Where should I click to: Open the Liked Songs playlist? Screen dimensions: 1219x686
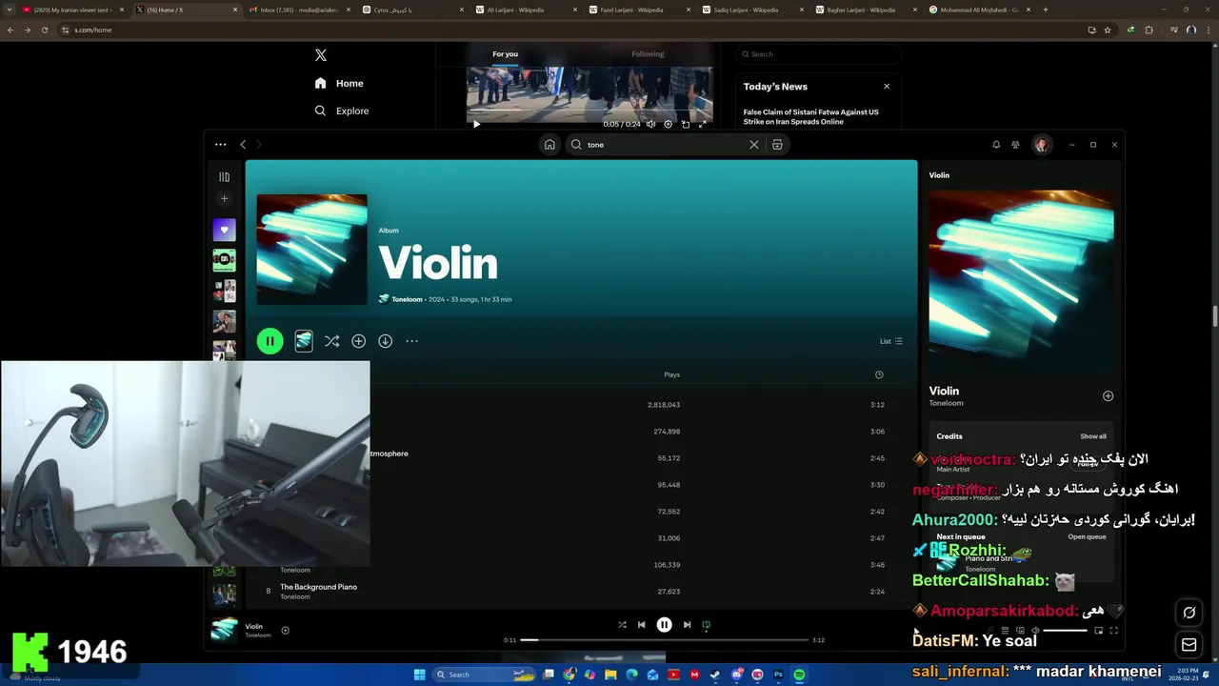pyautogui.click(x=224, y=230)
